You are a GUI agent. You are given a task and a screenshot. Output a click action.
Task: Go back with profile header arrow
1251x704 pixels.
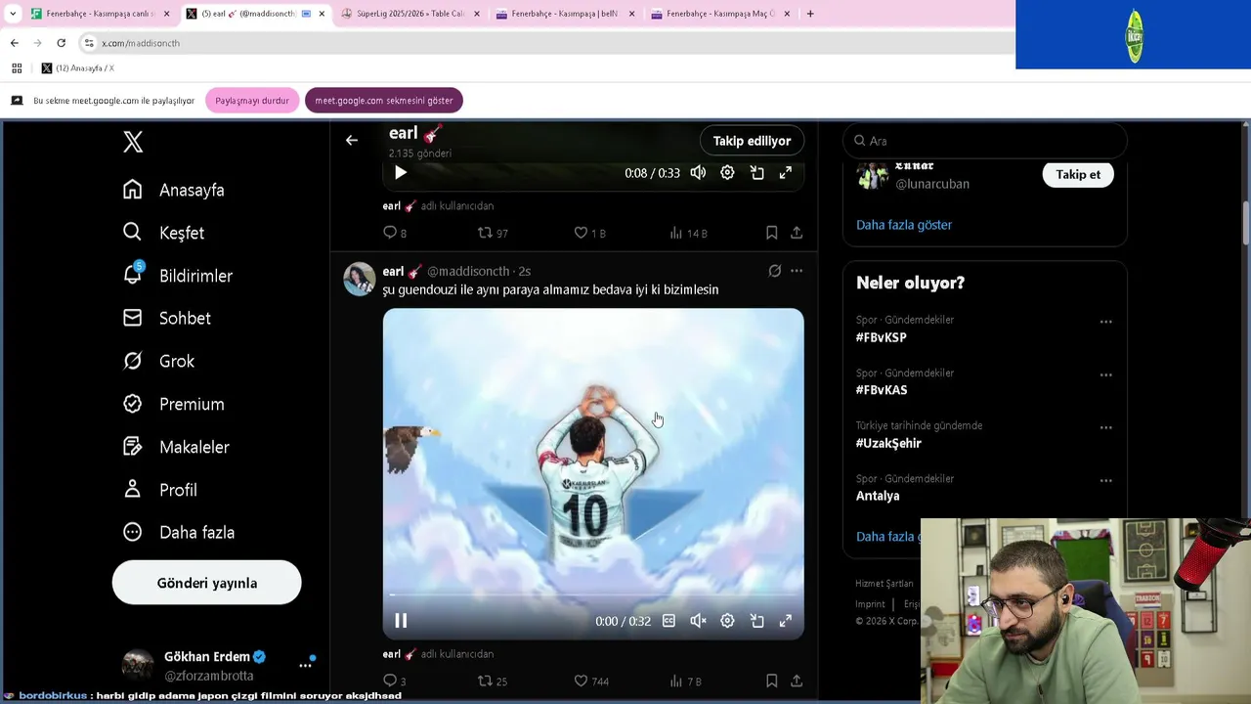pos(352,140)
